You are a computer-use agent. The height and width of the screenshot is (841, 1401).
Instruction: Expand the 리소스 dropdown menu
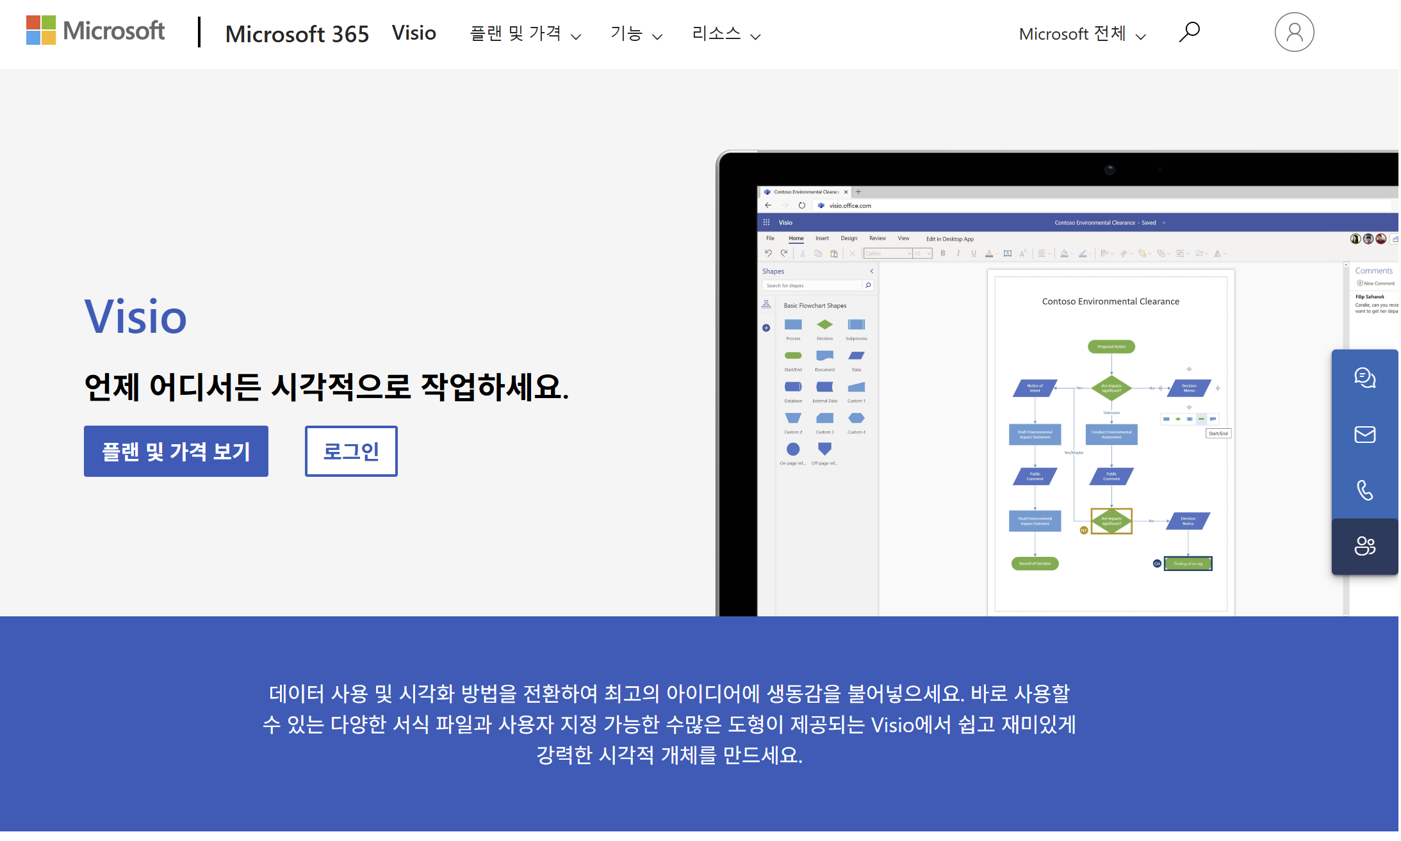click(726, 33)
